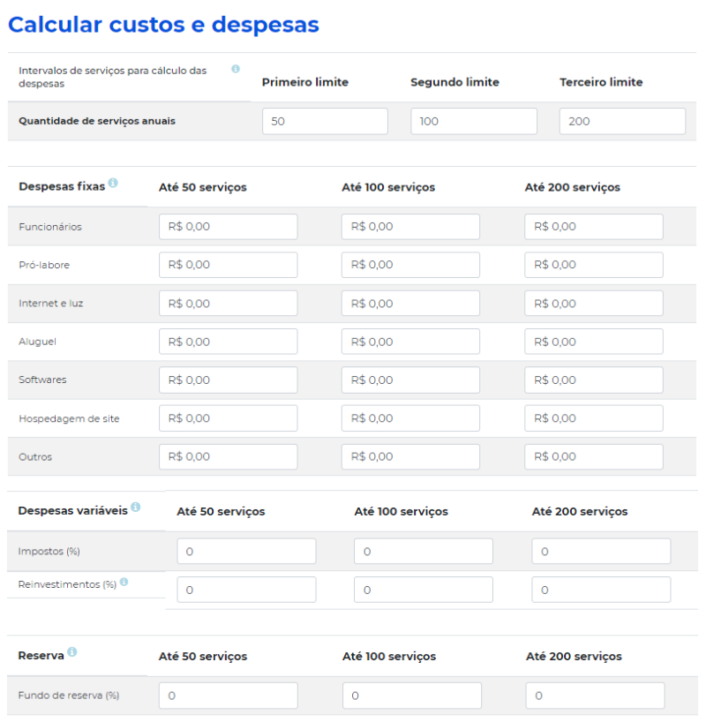Click the Pró-labore field under Até 100 serviços
The image size is (706, 722).
click(410, 265)
